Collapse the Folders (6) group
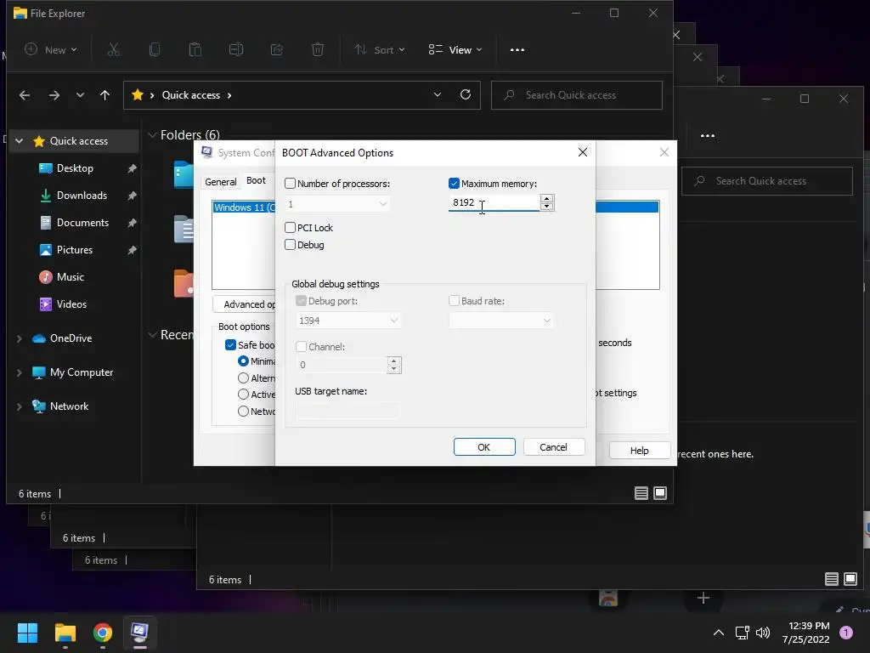This screenshot has width=870, height=653. (x=152, y=135)
